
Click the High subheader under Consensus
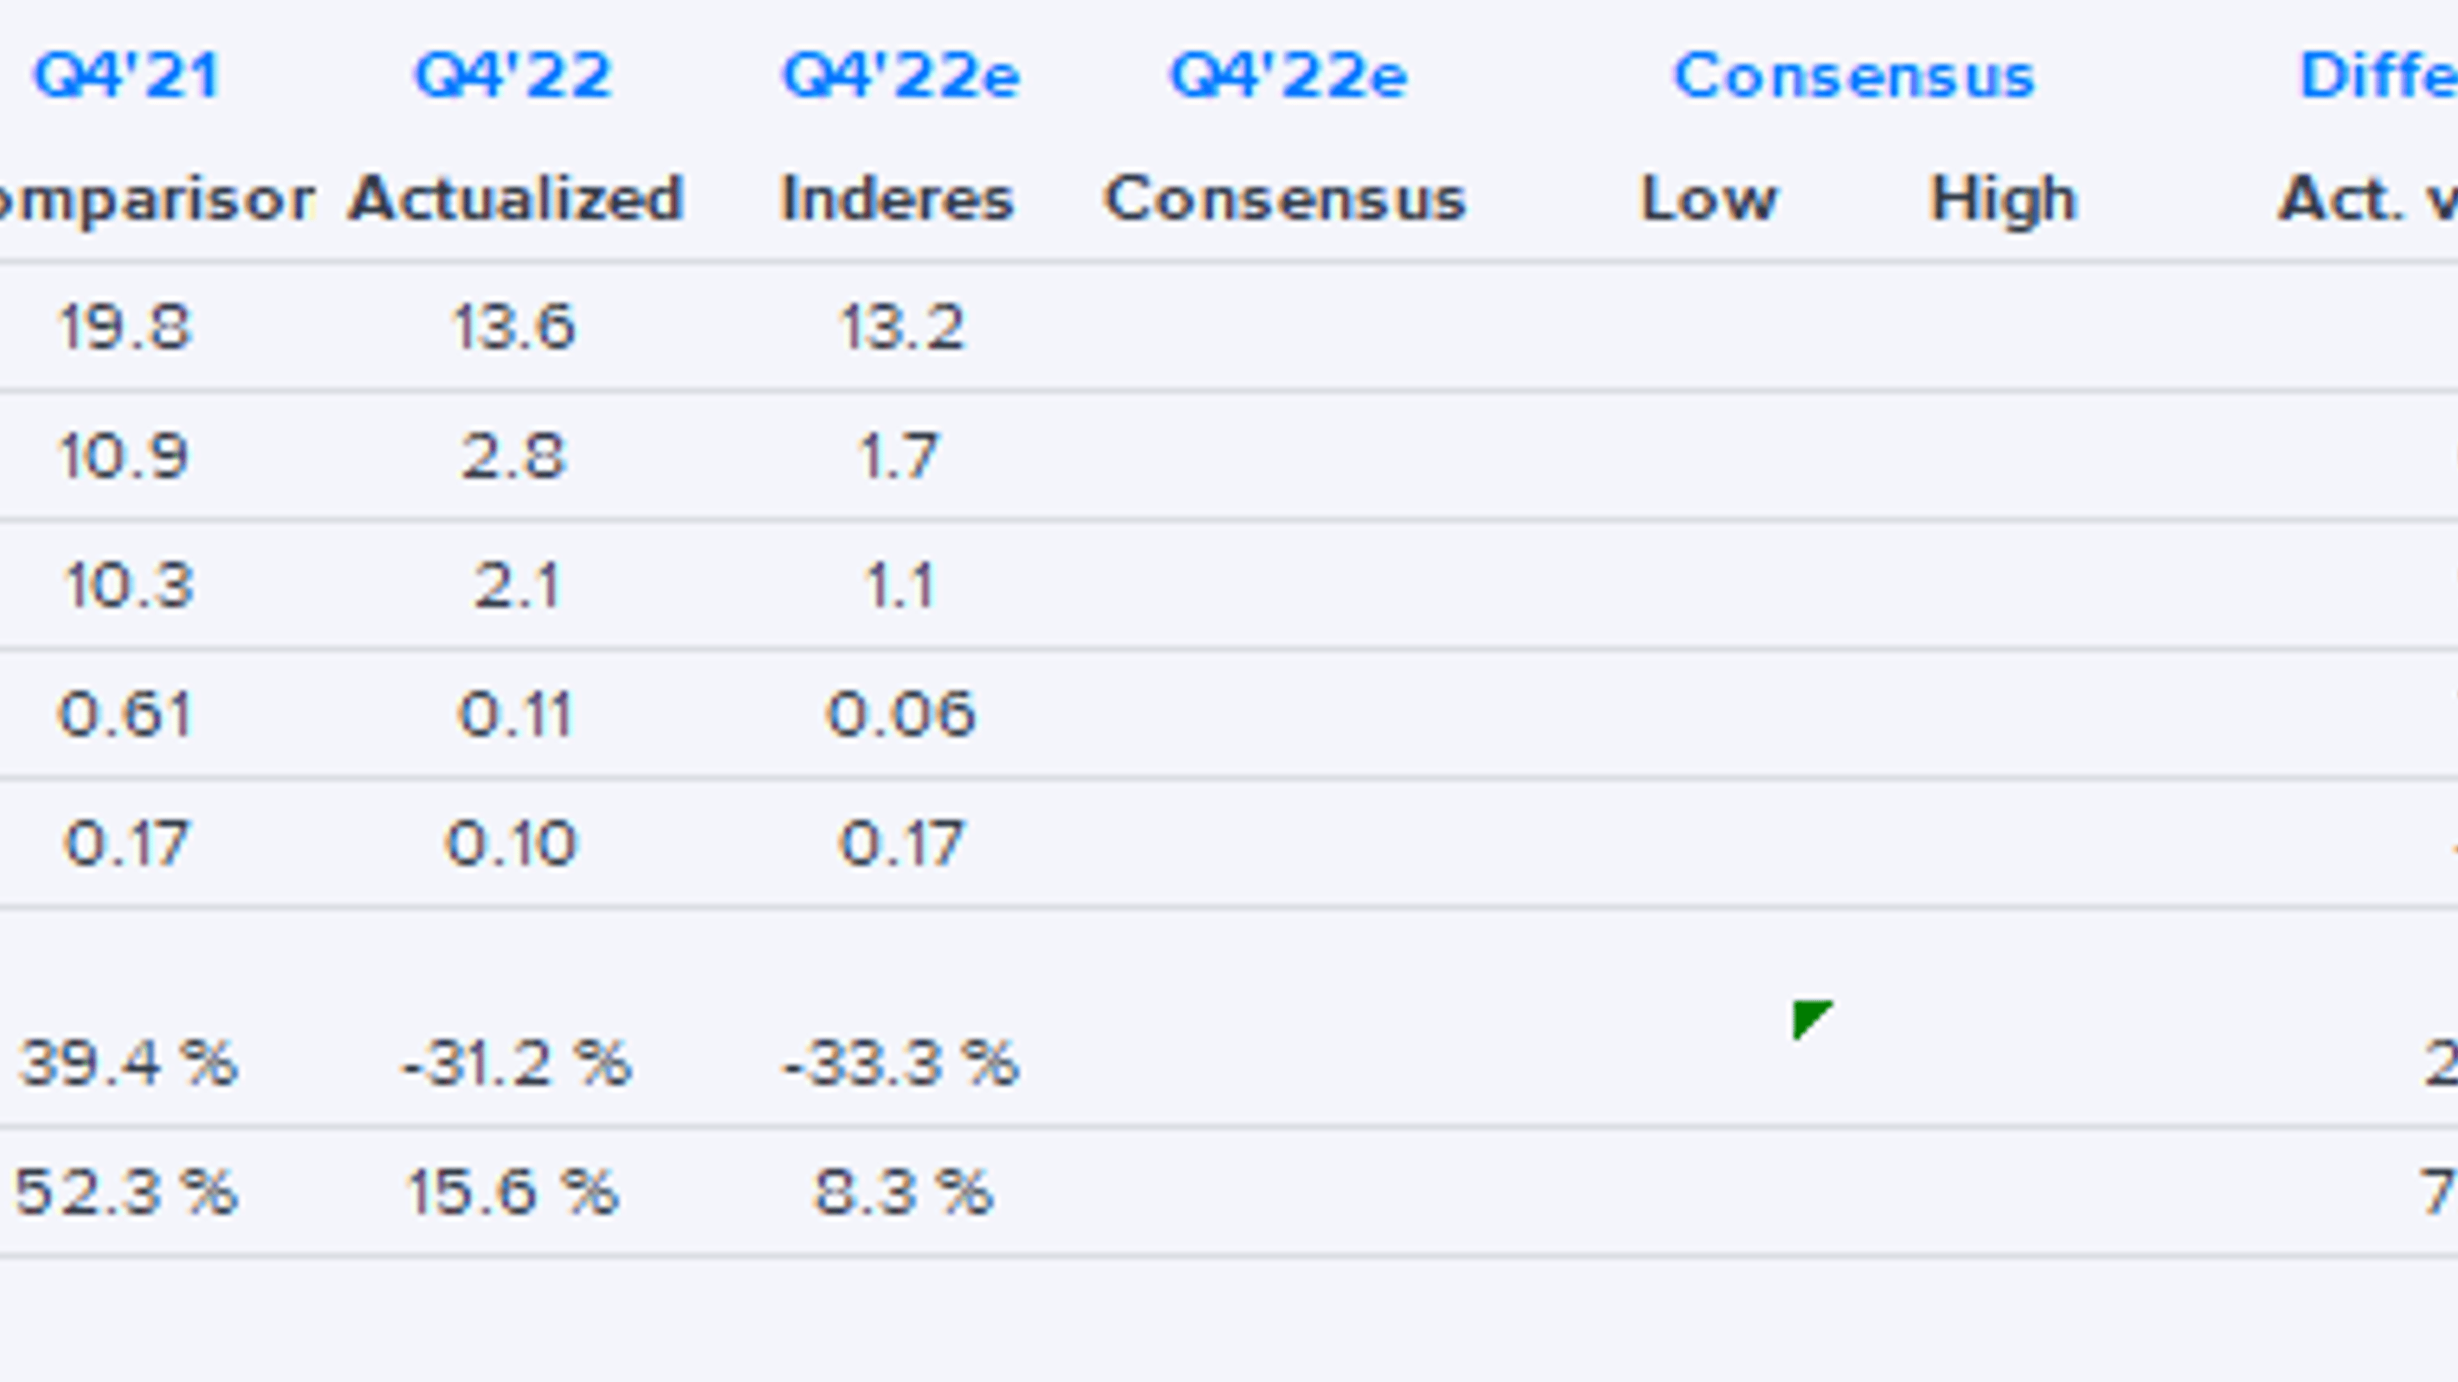[x=2003, y=200]
